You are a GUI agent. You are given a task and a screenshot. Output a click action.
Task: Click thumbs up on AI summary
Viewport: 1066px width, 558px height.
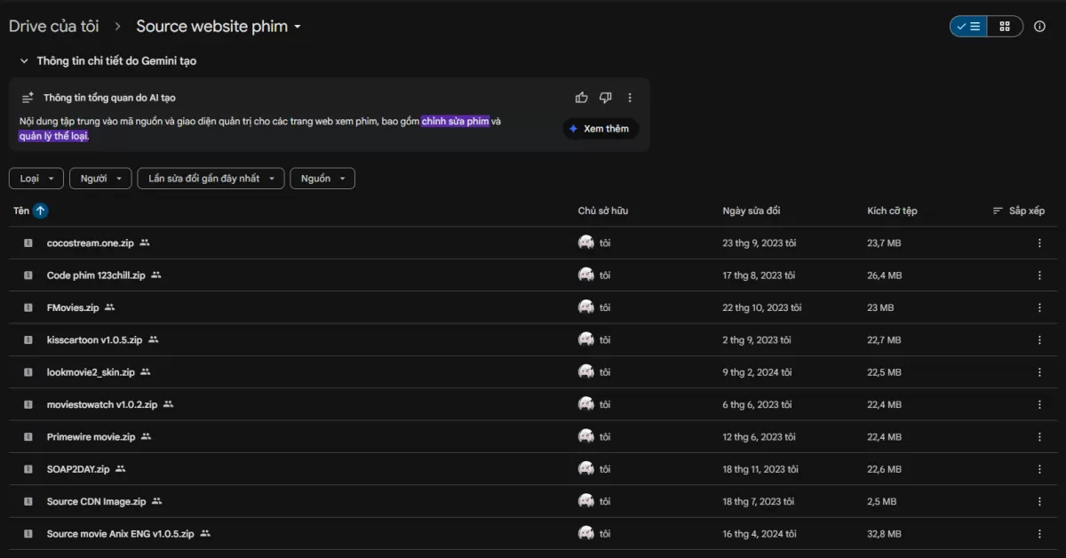tap(581, 98)
